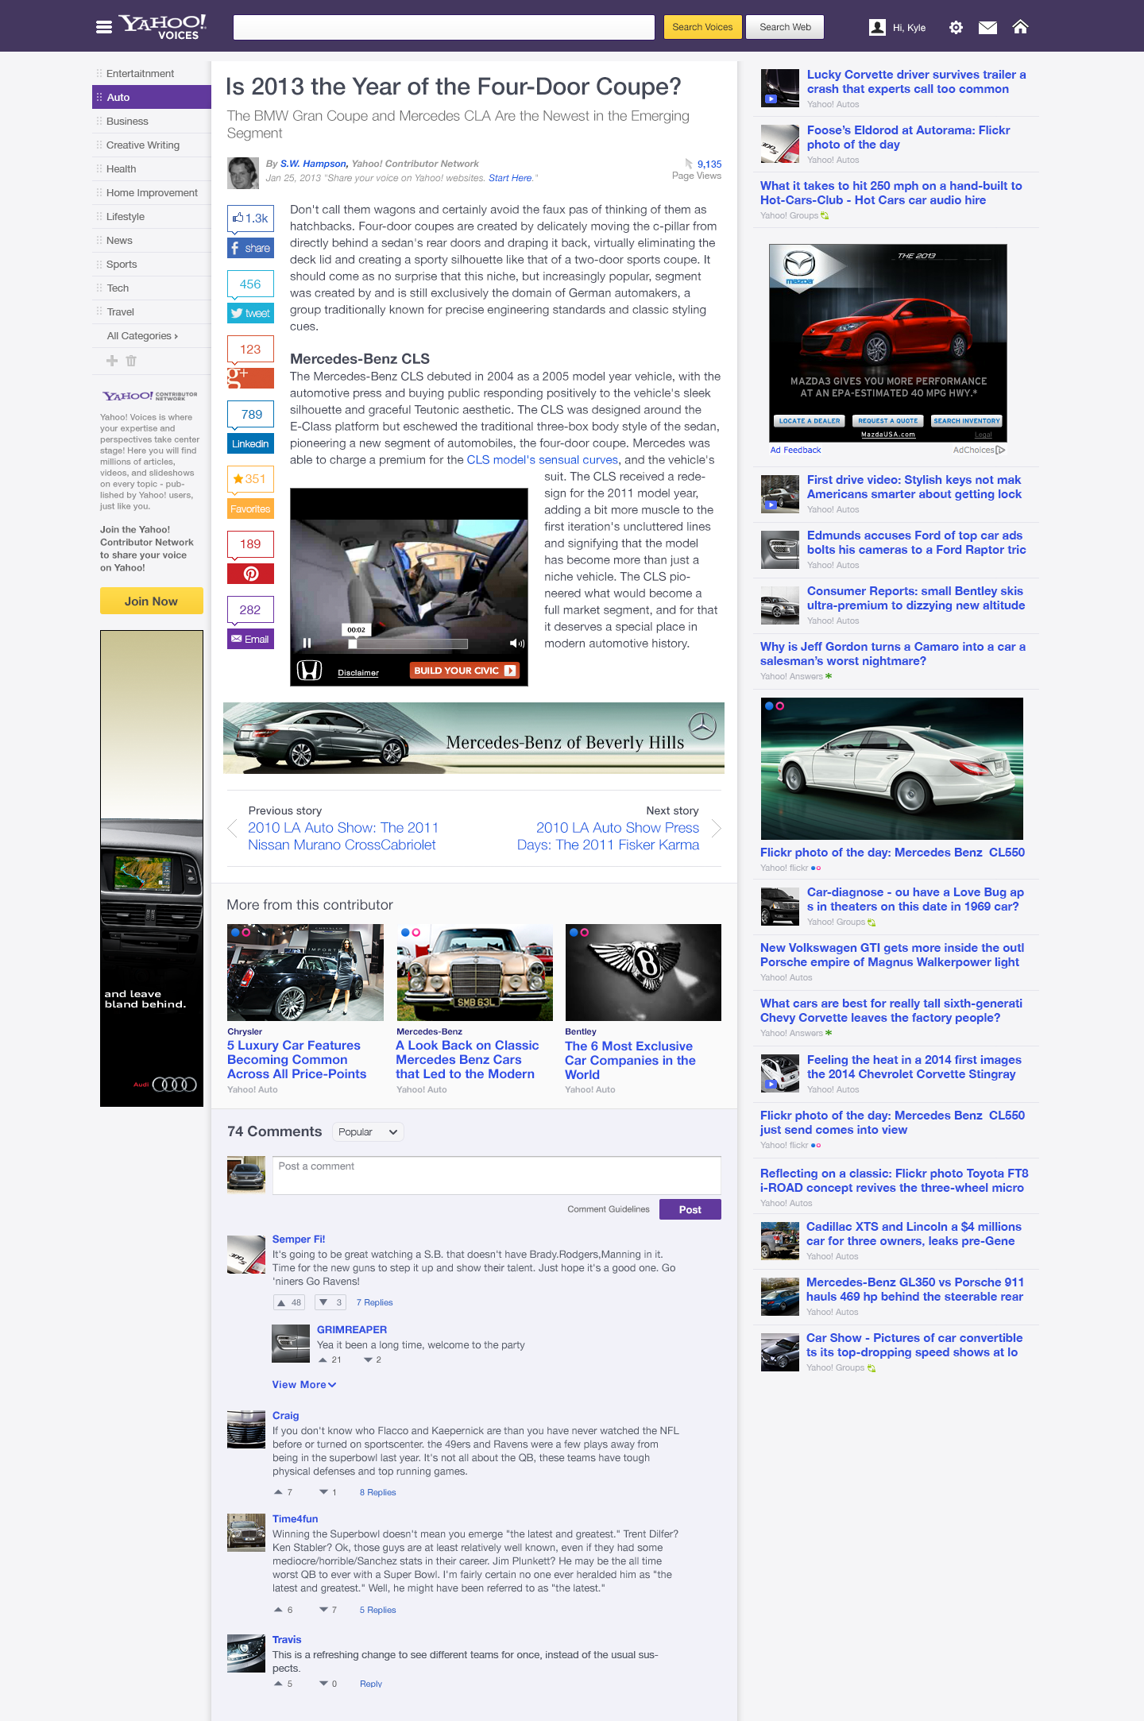Add category with plus icon
Screen dimensions: 1144x1721
point(112,361)
